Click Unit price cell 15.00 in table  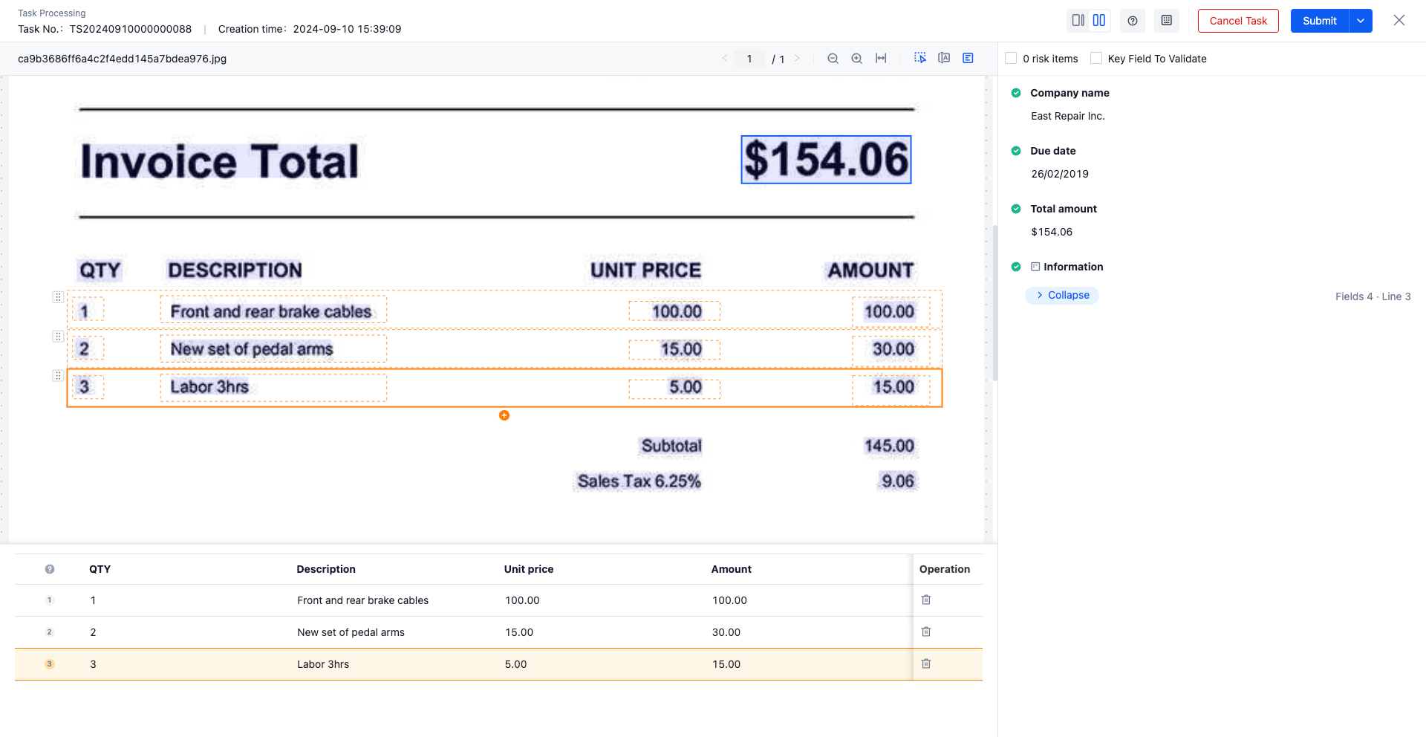click(x=519, y=632)
